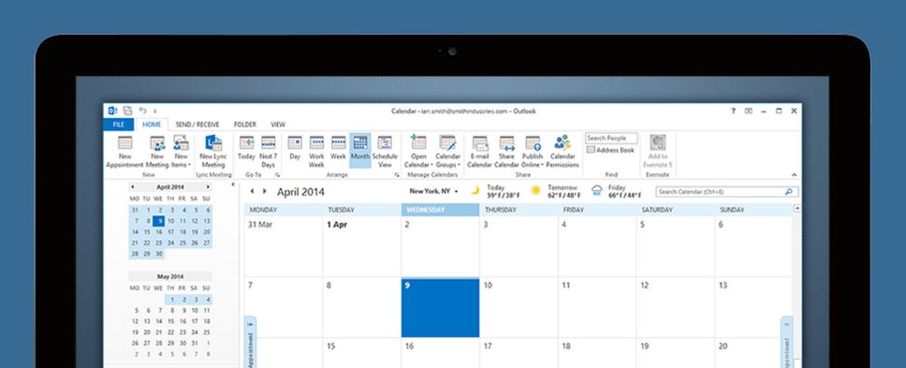This screenshot has width=906, height=368.
Task: Select the 1 Apr cell in the month grid
Action: pyautogui.click(x=361, y=246)
